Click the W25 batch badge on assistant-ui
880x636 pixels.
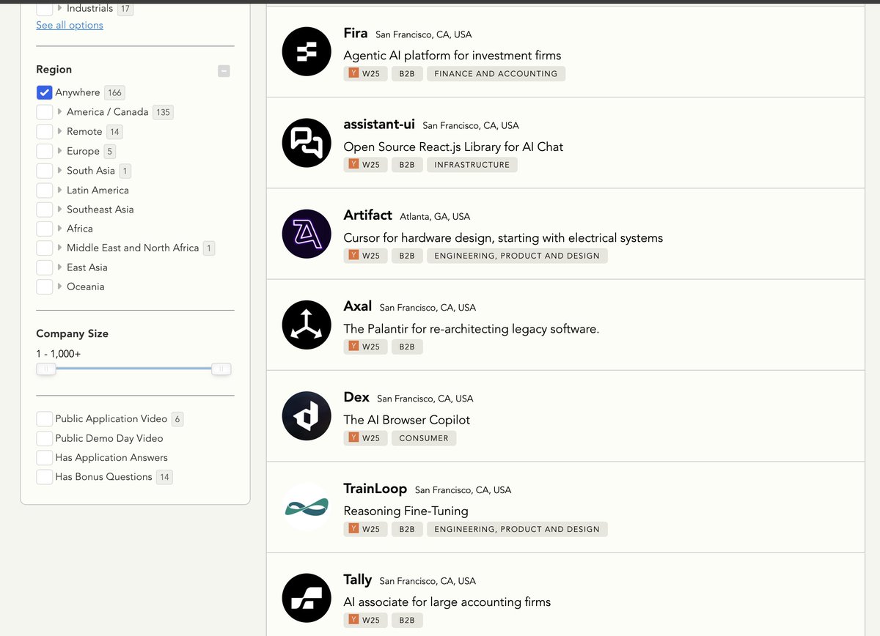click(x=364, y=165)
